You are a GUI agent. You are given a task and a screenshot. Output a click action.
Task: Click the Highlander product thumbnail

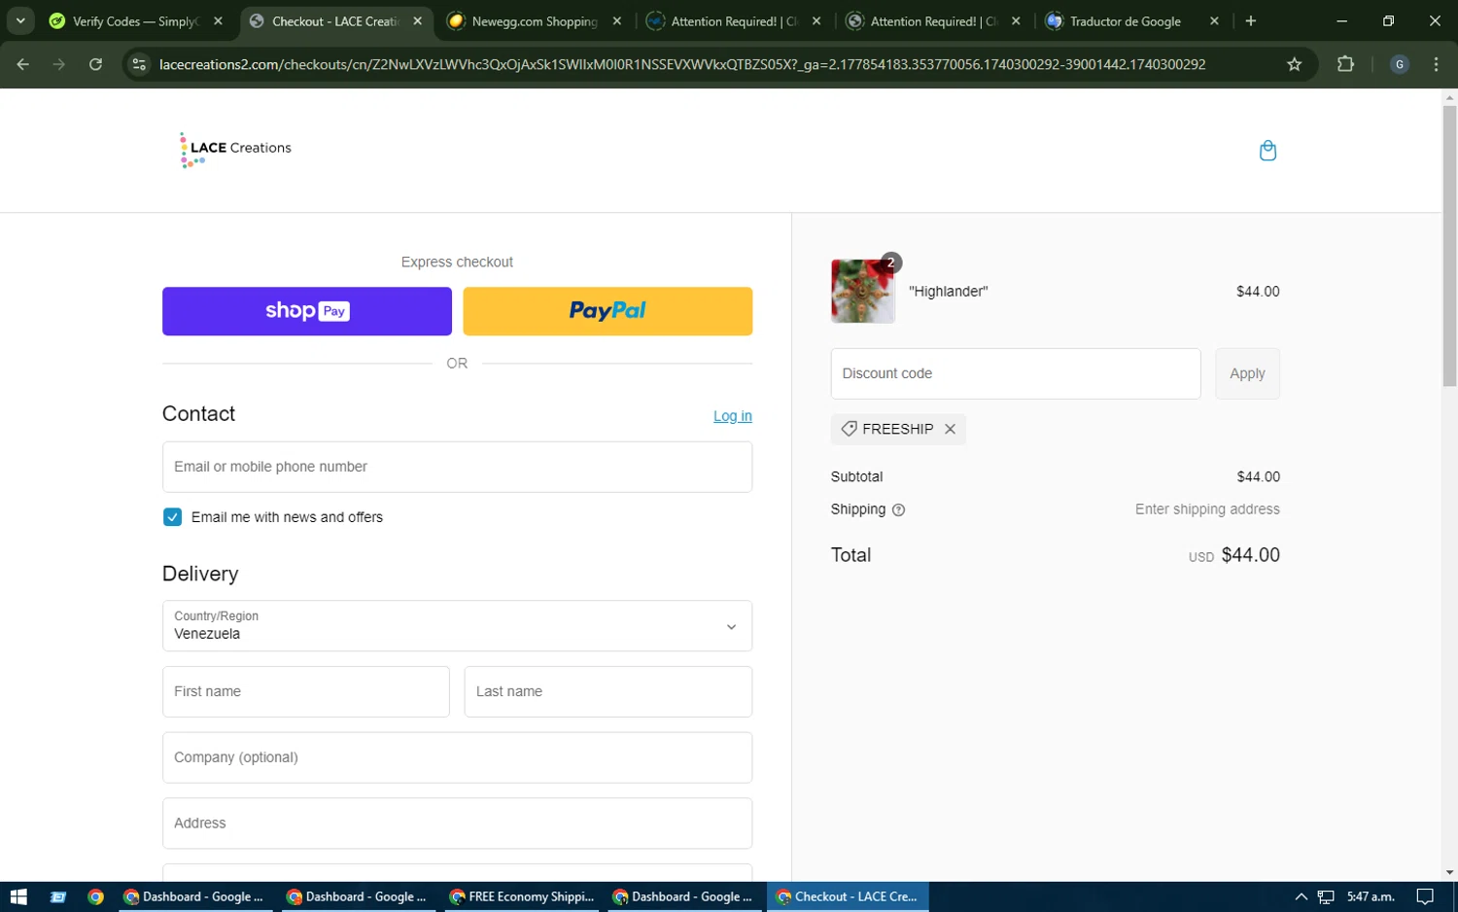click(x=863, y=291)
